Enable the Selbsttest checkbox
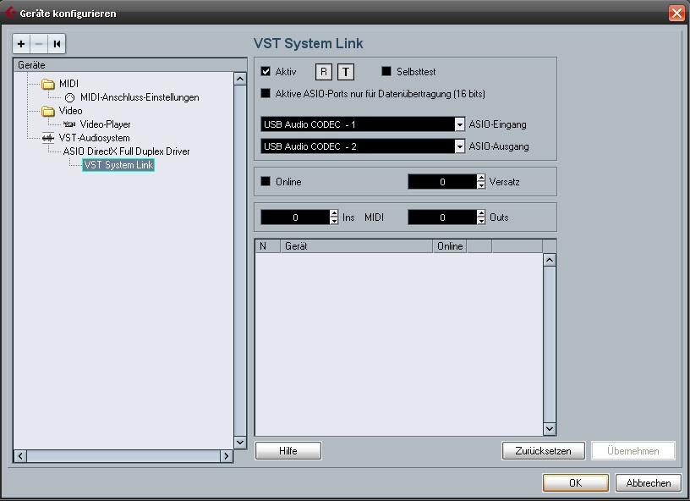 click(386, 71)
